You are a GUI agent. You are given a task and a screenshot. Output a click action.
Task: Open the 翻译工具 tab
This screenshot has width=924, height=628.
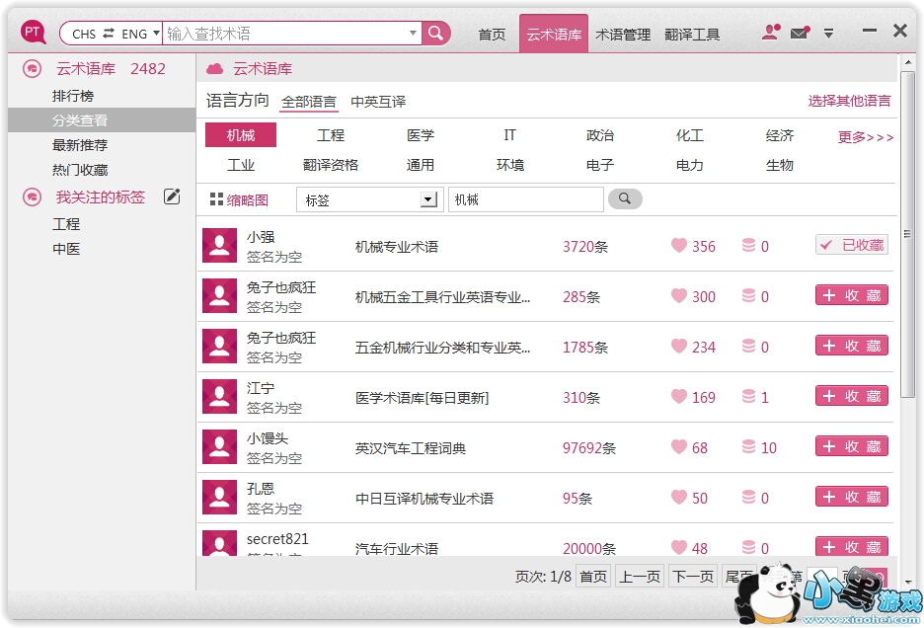[692, 35]
